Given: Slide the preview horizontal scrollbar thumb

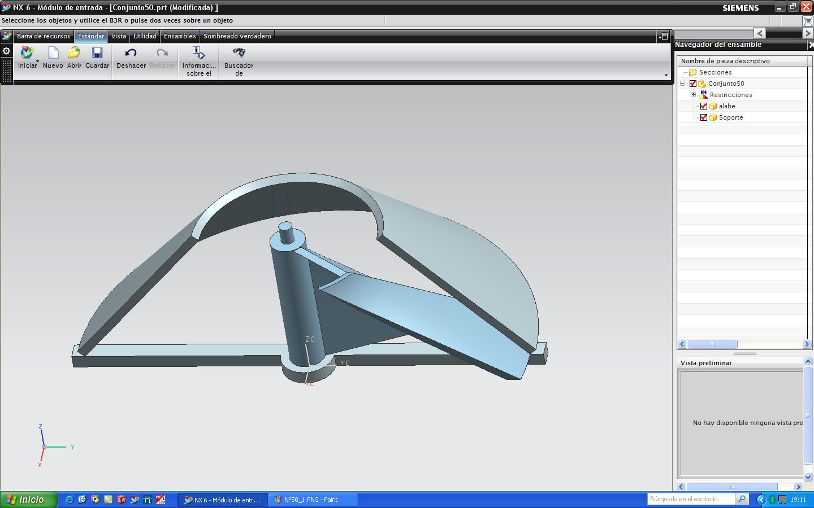Looking at the screenshot, I should (x=732, y=487).
